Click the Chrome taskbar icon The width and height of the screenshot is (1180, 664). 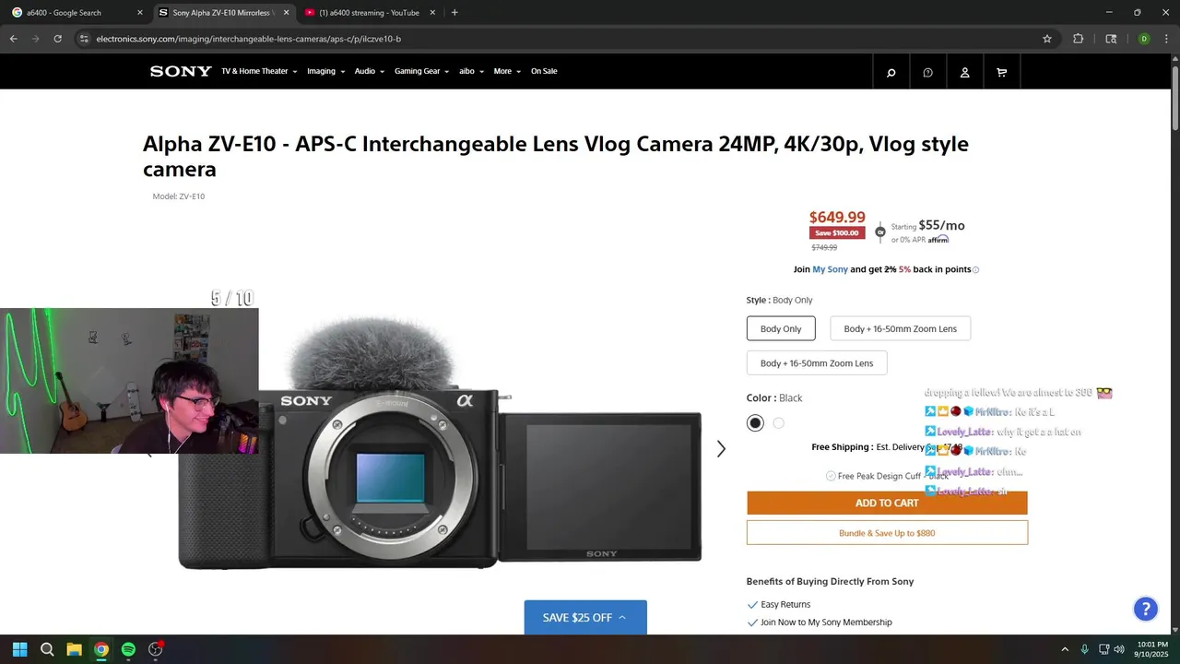(x=101, y=649)
